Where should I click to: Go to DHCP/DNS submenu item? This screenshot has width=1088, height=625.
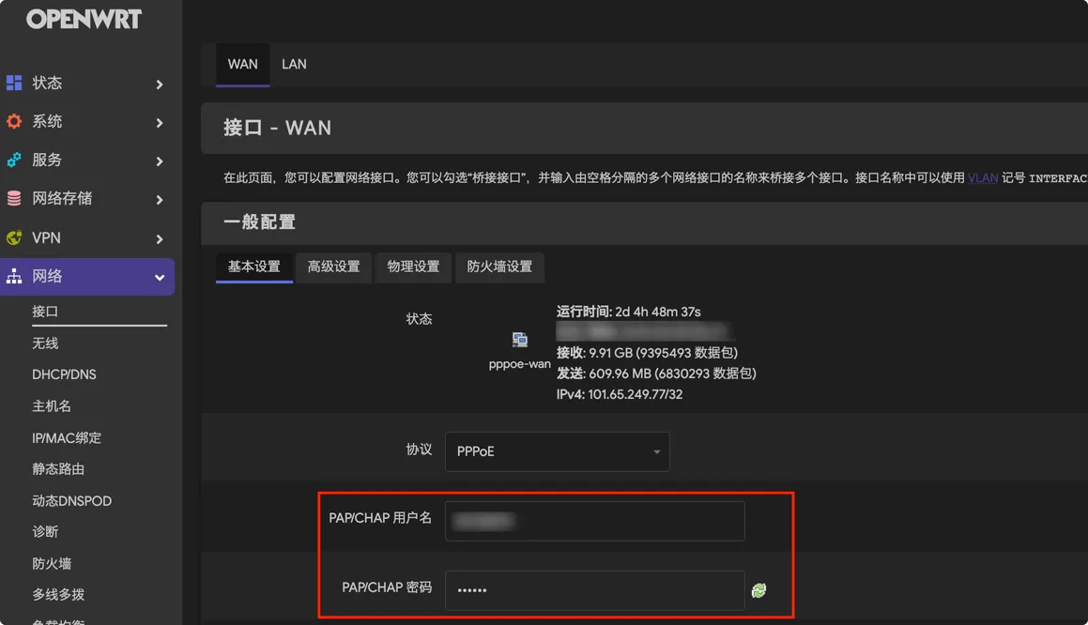click(64, 374)
